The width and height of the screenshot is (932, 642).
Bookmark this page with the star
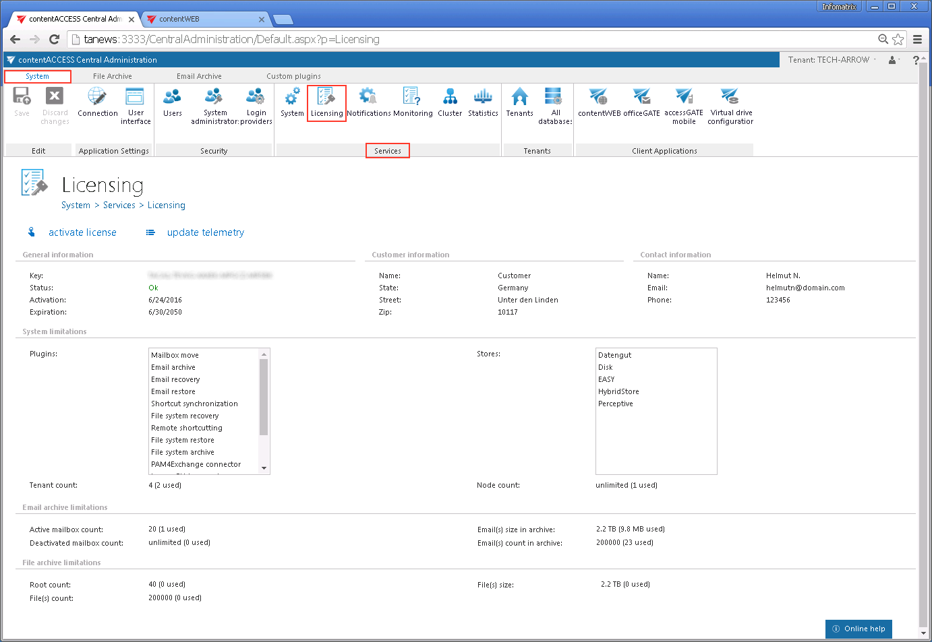[x=898, y=39]
